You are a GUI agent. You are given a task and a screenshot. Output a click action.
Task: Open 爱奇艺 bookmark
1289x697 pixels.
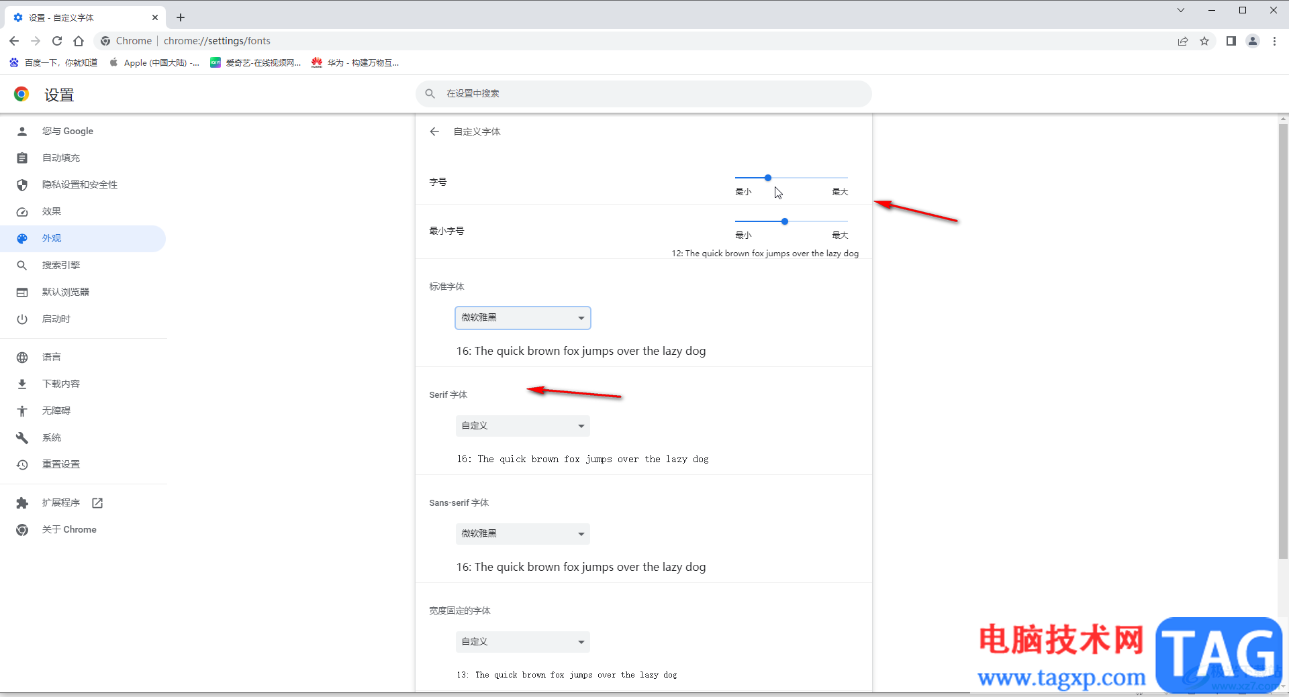pos(256,62)
